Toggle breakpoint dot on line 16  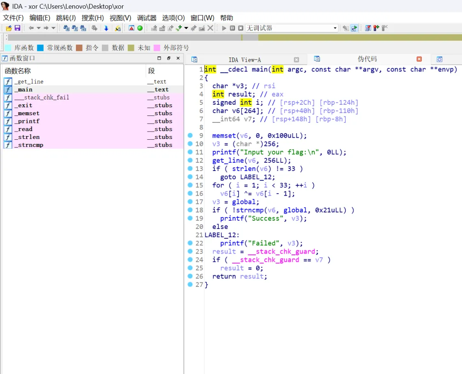click(190, 193)
